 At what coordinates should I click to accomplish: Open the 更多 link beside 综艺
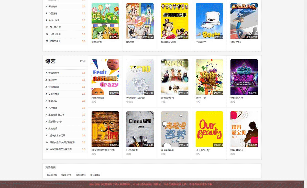point(82,61)
